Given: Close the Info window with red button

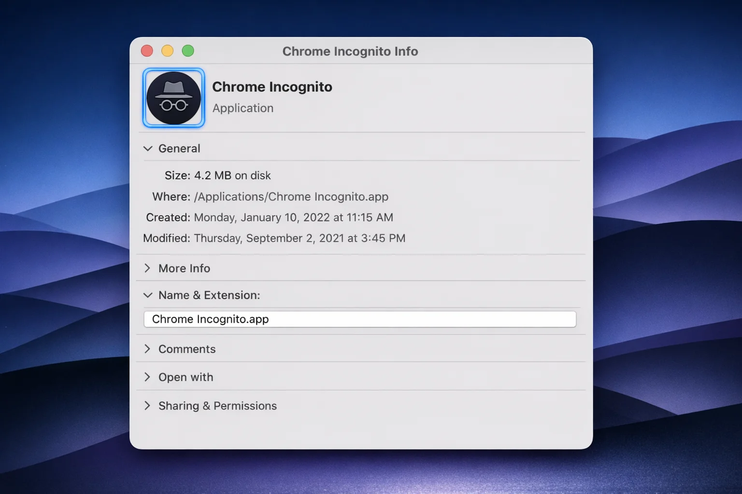Looking at the screenshot, I should 147,51.
